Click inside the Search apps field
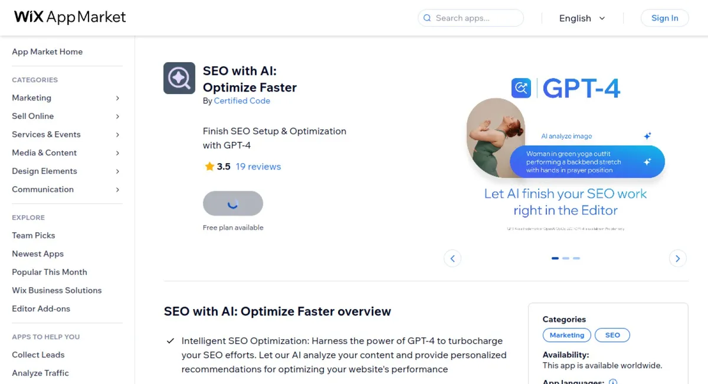 472,18
